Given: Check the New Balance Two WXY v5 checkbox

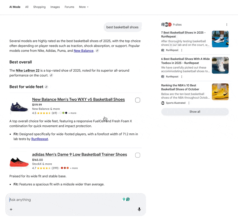Looking at the screenshot, I should tap(137, 100).
